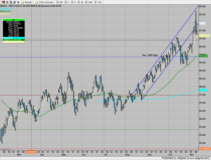Switch to the 5 minute interval
Image resolution: width=211 pixels, height=160 pixels.
(x=74, y=2)
